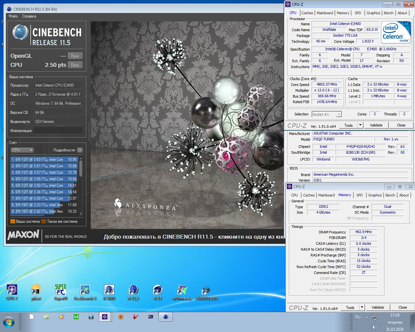Image resolution: width=415 pixels, height=332 pixels.
Task: Switch to Mainboard tab in top CPU-Z window
Action: (325, 13)
